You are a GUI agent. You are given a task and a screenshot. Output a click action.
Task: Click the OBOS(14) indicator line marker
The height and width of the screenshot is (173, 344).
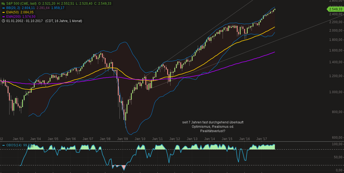4,145
